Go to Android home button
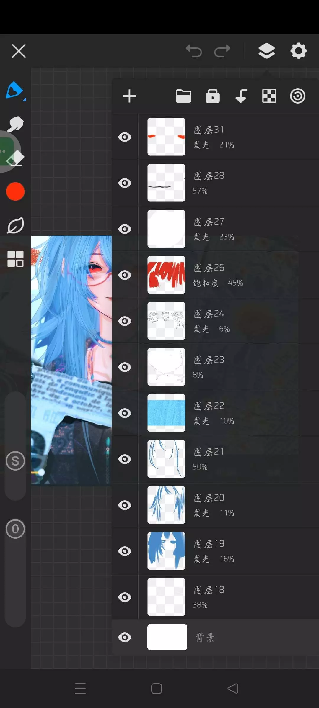 (156, 689)
